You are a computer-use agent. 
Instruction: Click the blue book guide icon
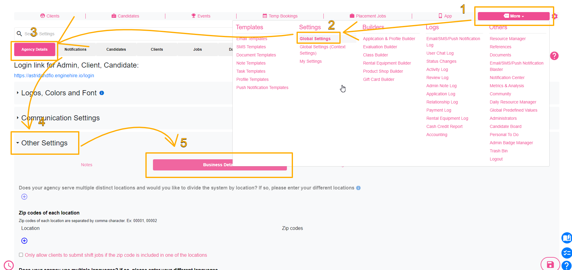click(x=567, y=238)
